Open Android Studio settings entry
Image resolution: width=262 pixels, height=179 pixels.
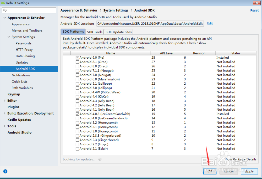(19, 132)
